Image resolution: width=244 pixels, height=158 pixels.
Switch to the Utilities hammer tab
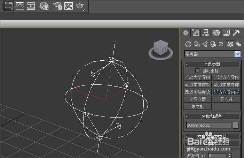click(236, 33)
